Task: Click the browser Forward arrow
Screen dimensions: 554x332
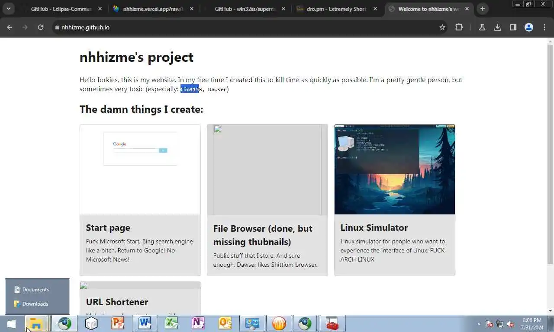Action: [x=25, y=27]
